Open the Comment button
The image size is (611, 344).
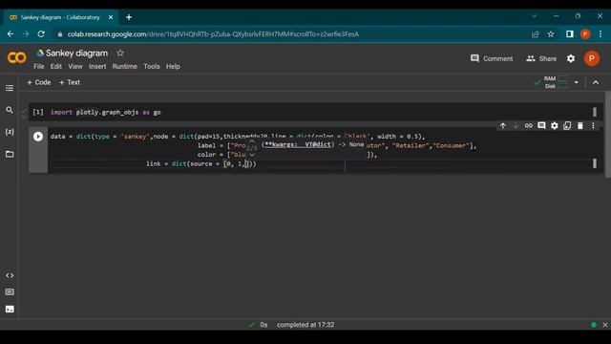[492, 58]
